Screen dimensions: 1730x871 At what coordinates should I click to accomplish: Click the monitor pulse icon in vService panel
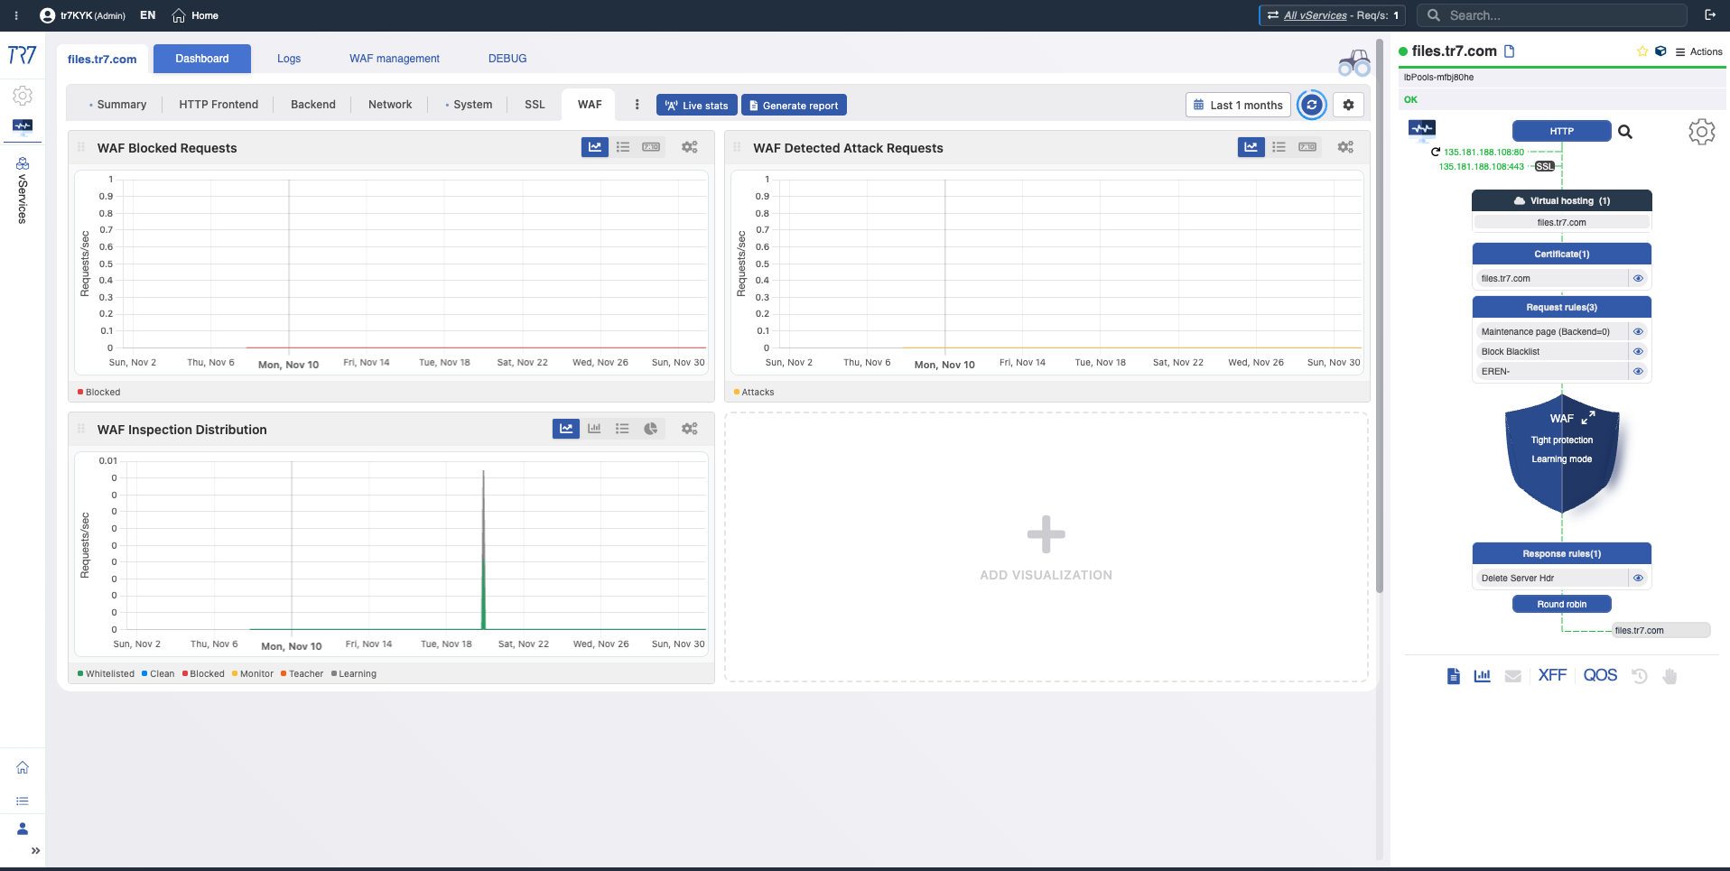1422,129
